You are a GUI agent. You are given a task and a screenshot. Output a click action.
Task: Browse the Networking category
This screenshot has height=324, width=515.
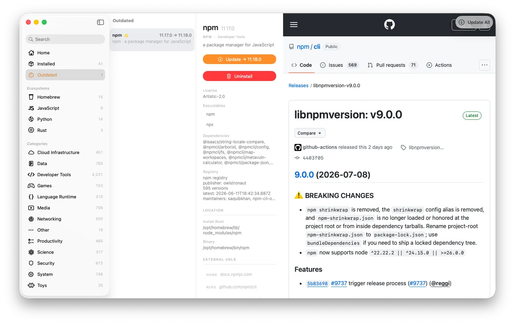point(65,219)
